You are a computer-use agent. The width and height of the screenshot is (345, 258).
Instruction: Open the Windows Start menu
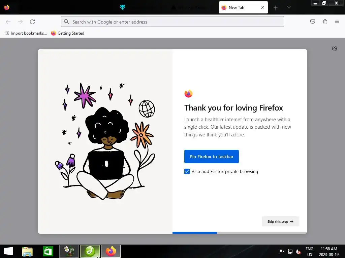pyautogui.click(x=8, y=251)
